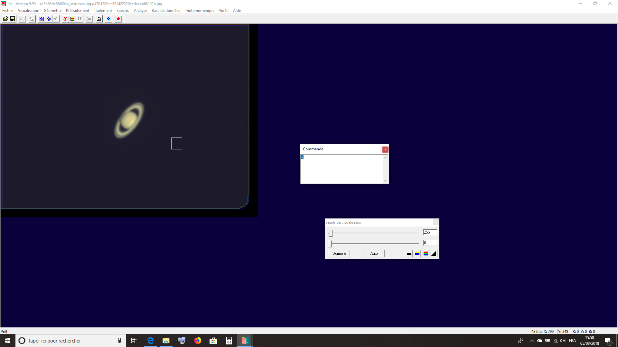Select the yellow-blue palette button
The width and height of the screenshot is (618, 347).
coord(417,254)
